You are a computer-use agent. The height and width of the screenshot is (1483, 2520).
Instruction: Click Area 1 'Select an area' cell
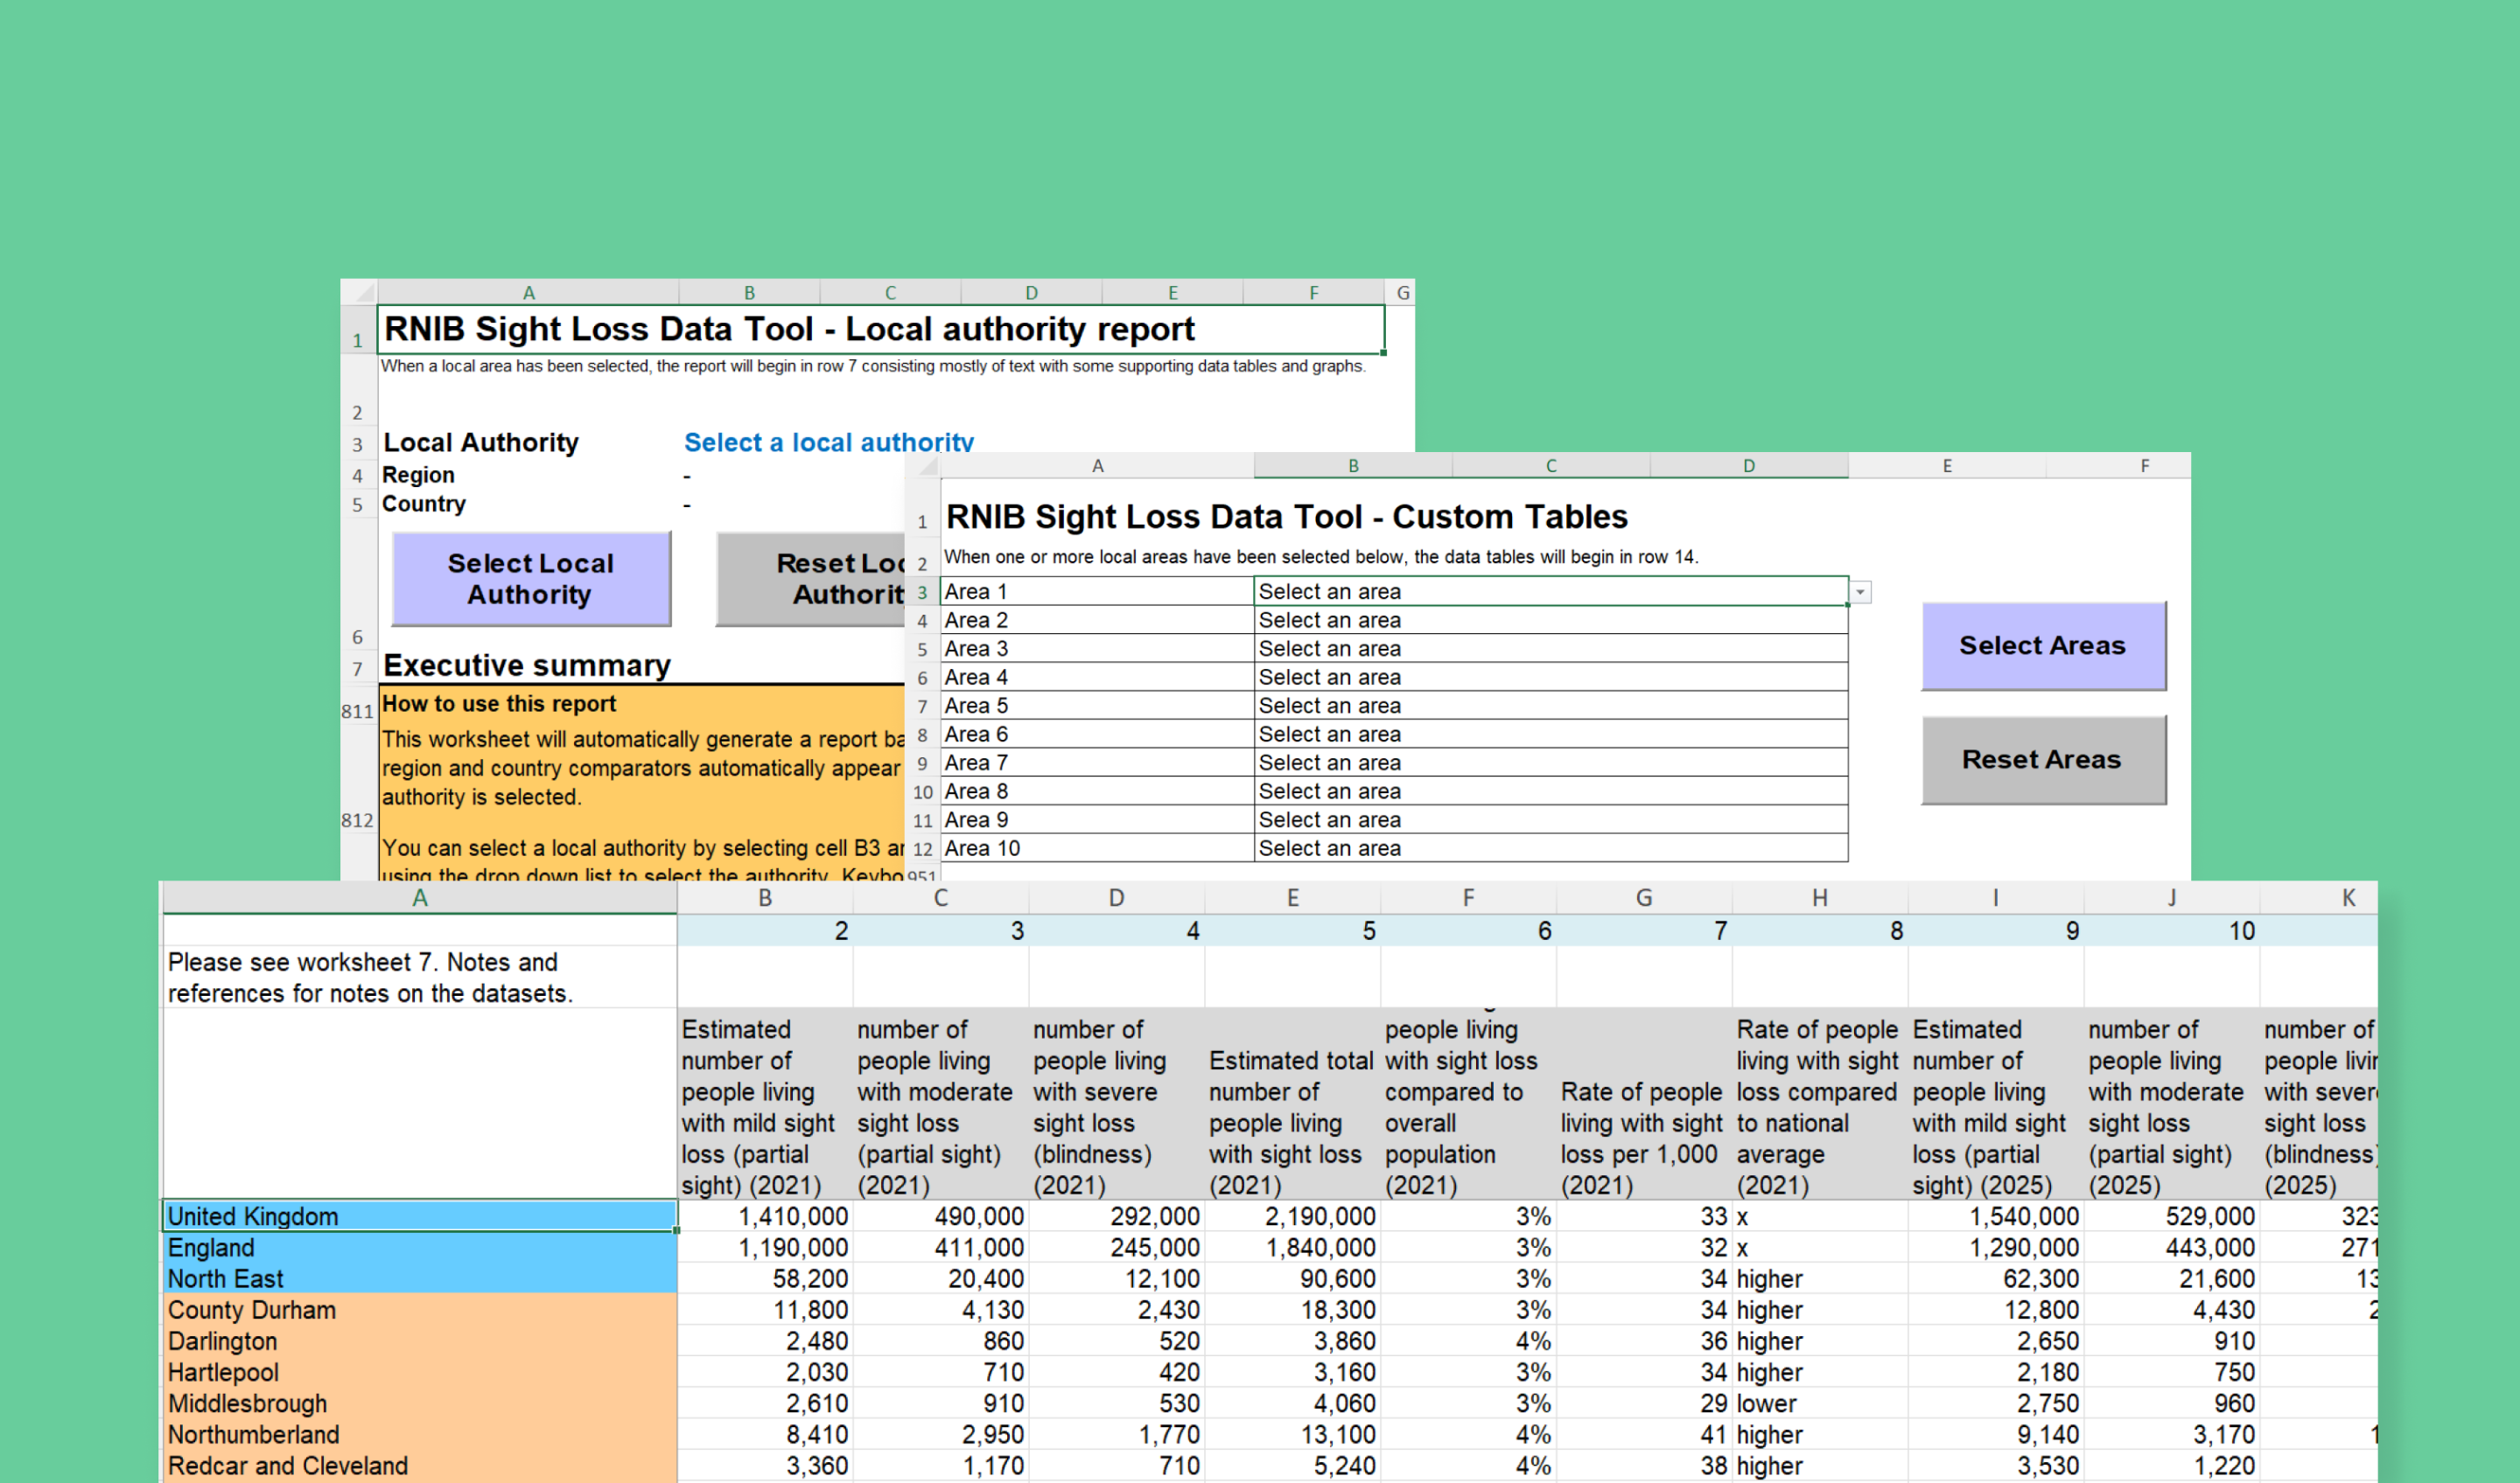pos(1550,592)
